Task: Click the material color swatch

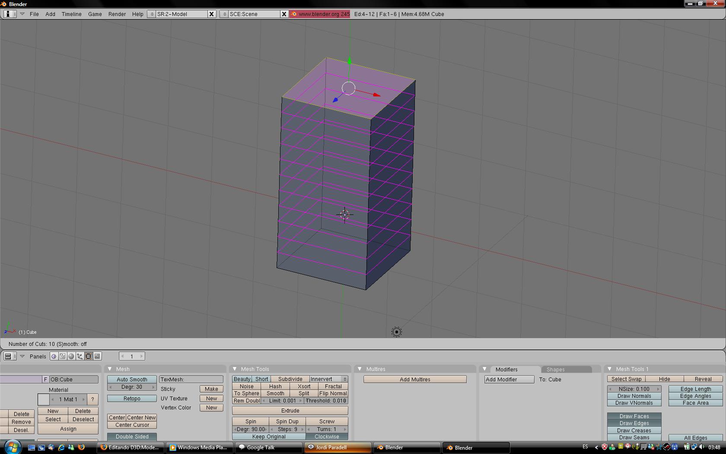Action: pyautogui.click(x=43, y=399)
